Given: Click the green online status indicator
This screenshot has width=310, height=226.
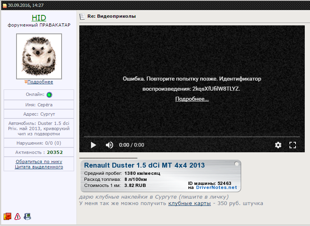Looking at the screenshot, I should pos(49,95).
